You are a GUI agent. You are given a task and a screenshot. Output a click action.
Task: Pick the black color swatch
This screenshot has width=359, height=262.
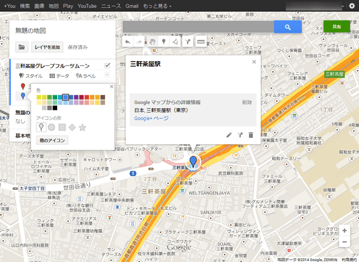point(55,108)
